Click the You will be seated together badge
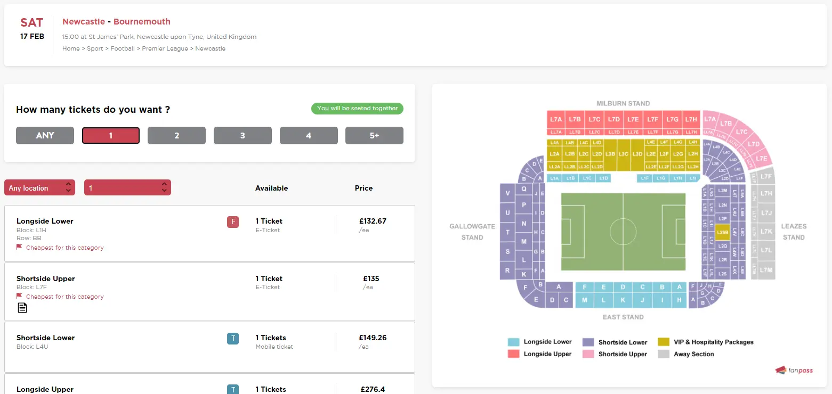Image resolution: width=832 pixels, height=394 pixels. coord(357,109)
